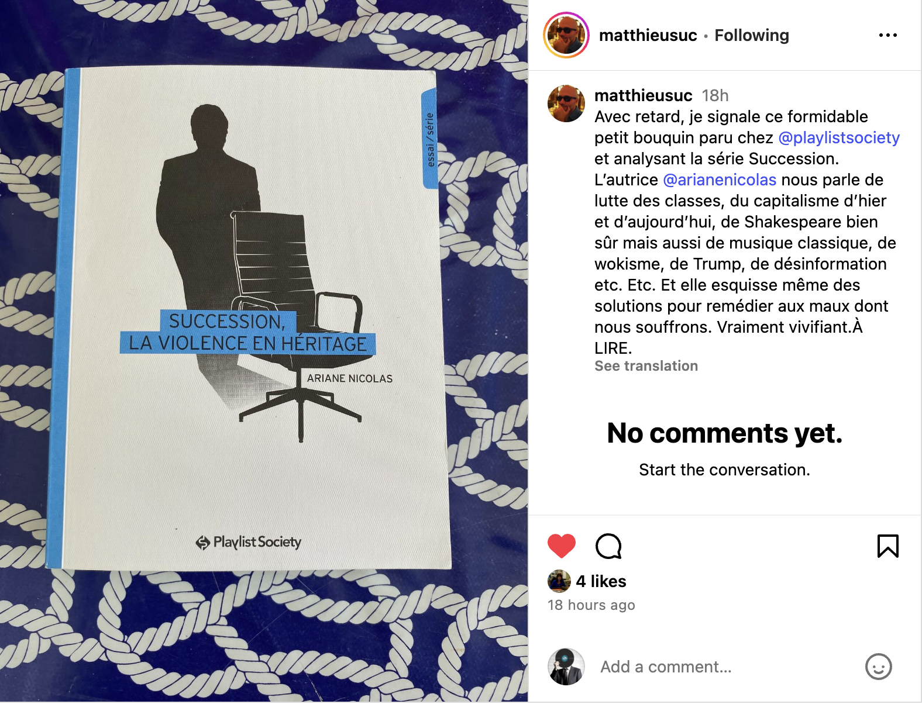Toggle the Following status button
Viewport: 922px width, 704px height.
point(752,35)
